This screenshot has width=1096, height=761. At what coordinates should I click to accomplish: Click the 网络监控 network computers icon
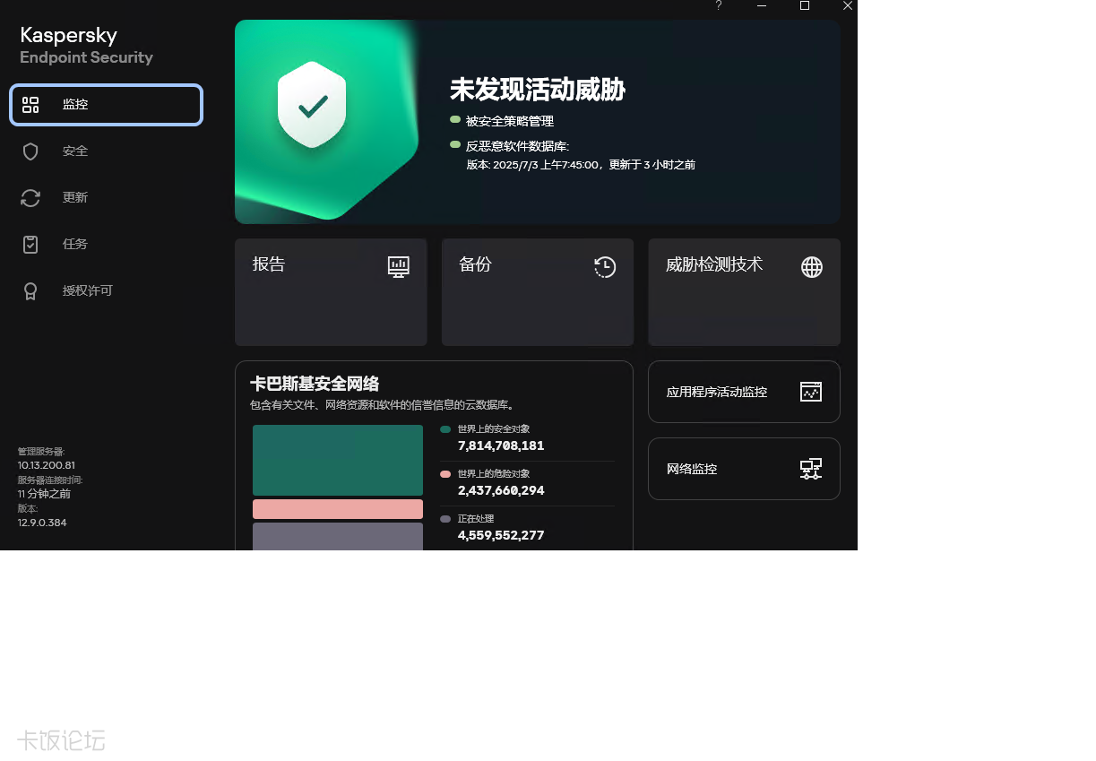[x=811, y=469]
